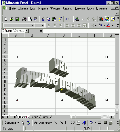120x132 pixels.
Task: Click the Save floppy disk icon
Action: click(x=17, y=19)
